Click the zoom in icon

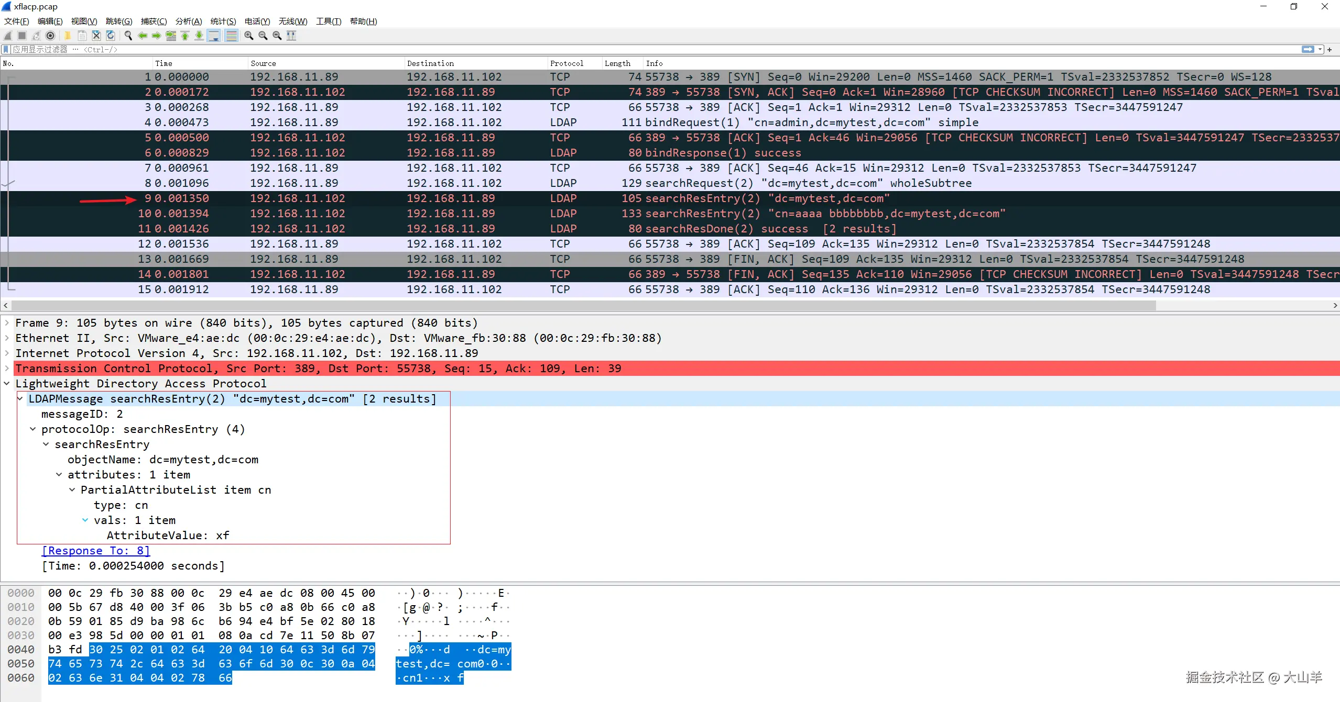click(249, 36)
